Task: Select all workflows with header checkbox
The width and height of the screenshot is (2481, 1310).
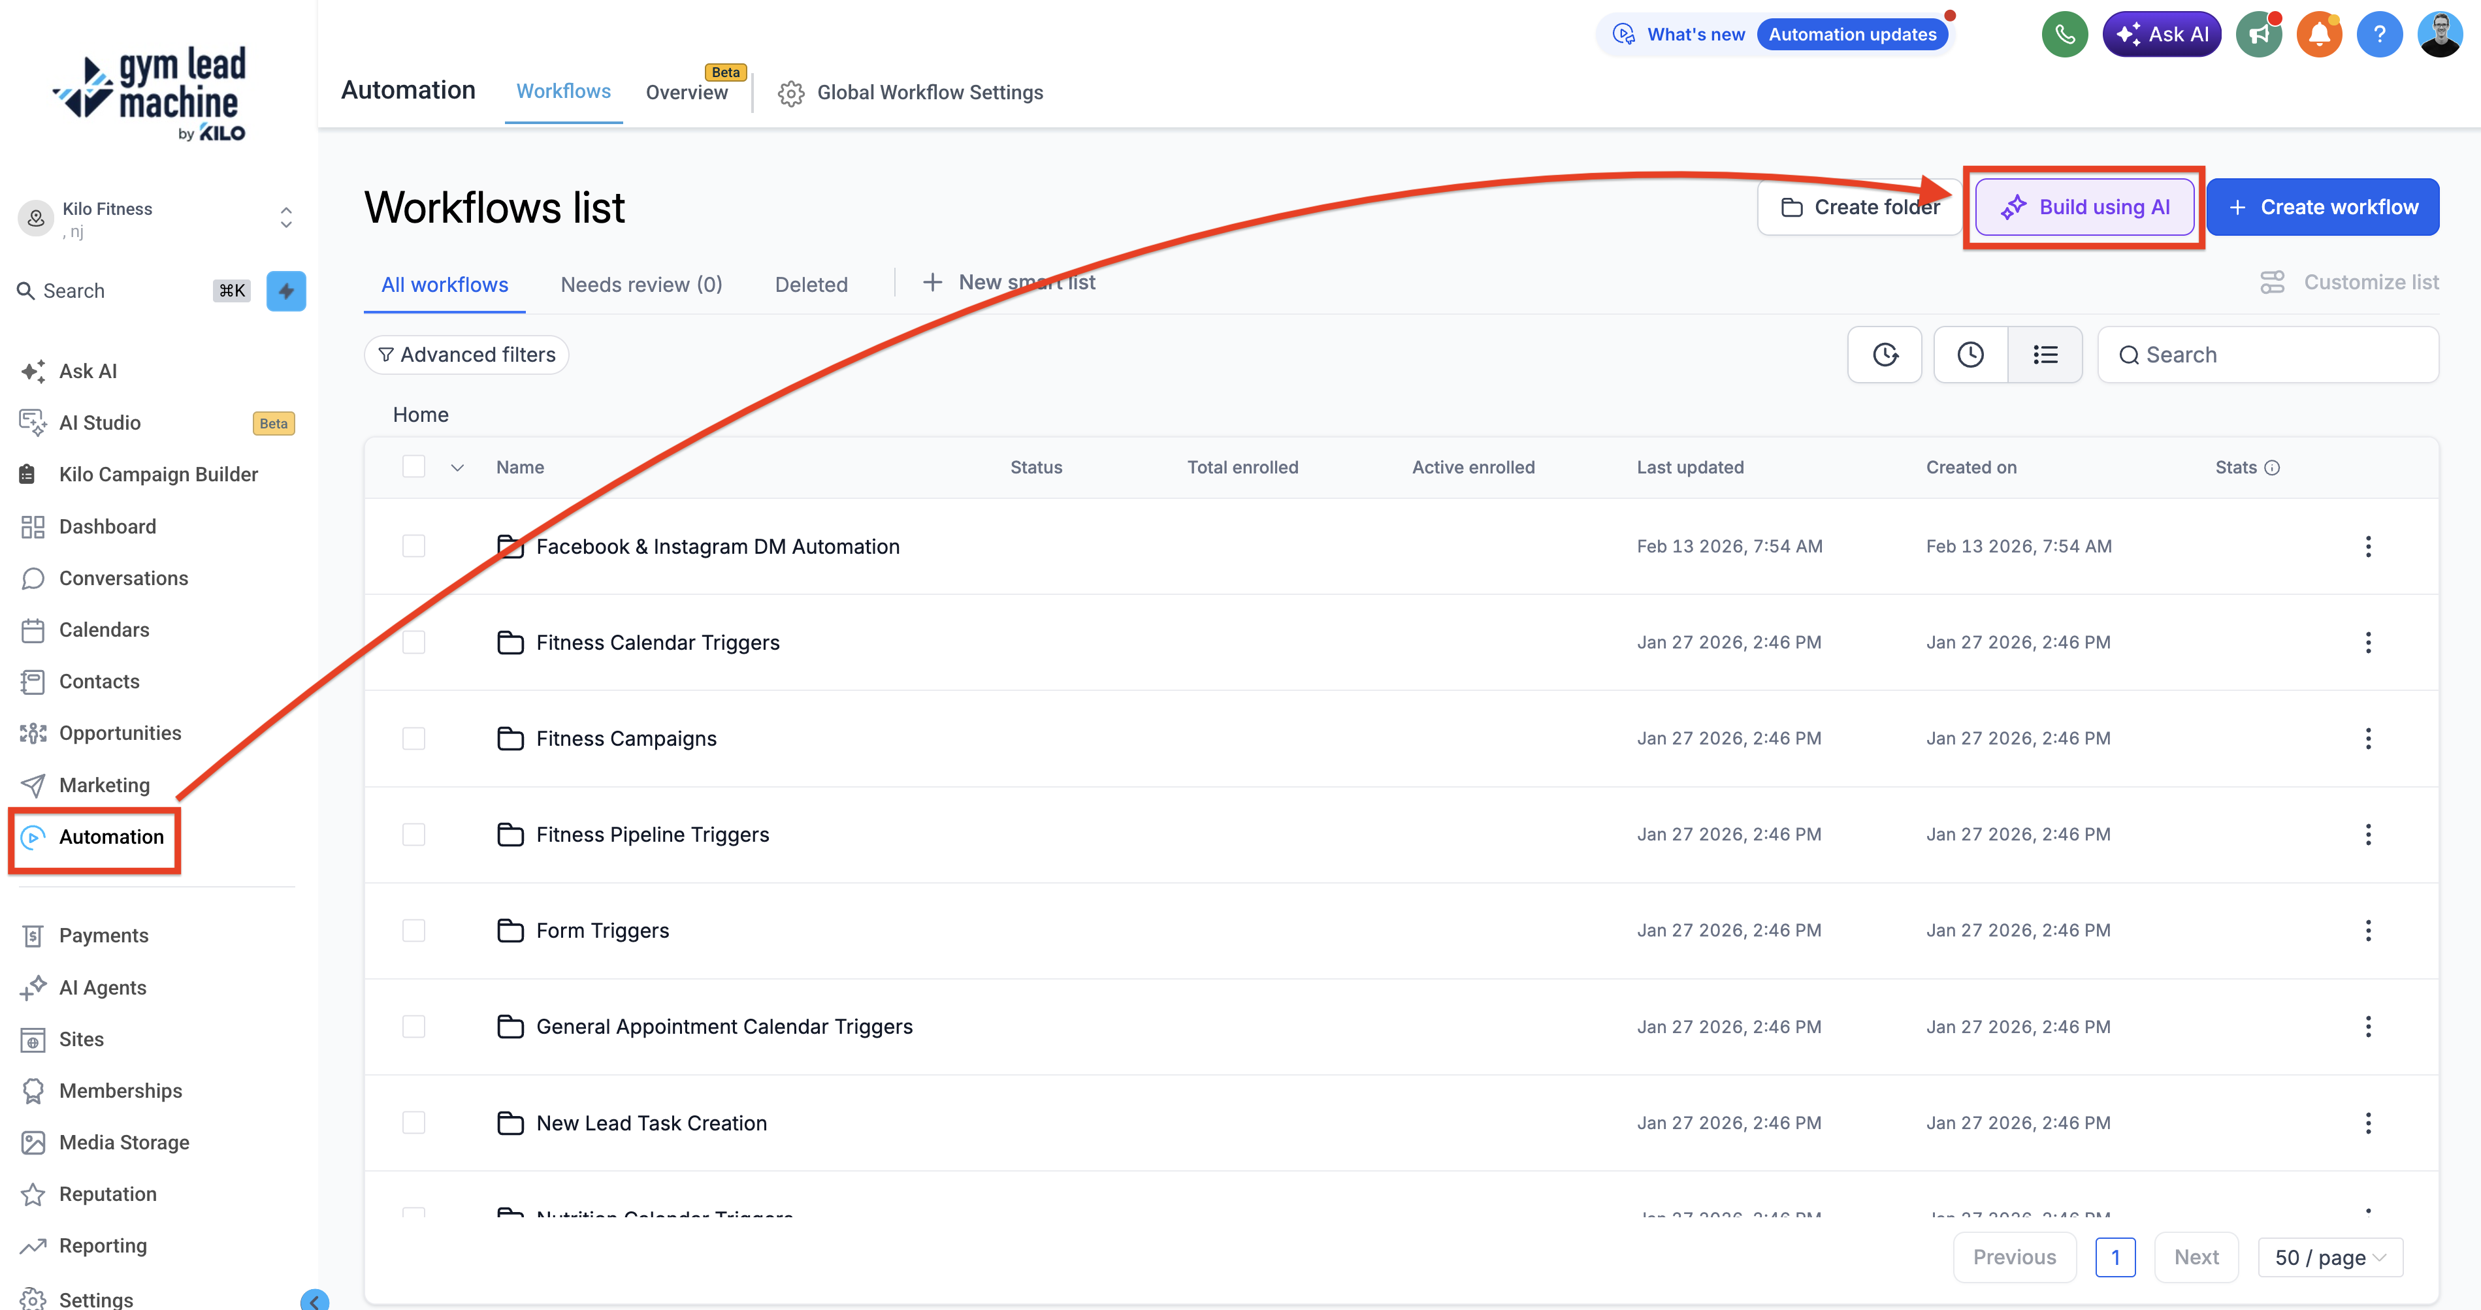Action: click(x=414, y=467)
